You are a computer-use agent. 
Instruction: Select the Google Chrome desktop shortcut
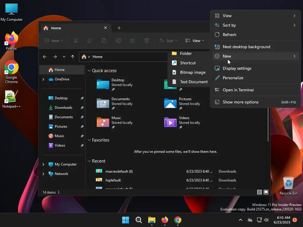coord(12,72)
